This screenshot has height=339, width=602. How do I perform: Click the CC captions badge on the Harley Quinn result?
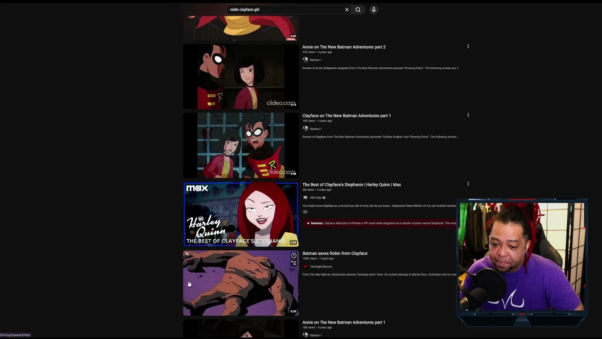305,212
